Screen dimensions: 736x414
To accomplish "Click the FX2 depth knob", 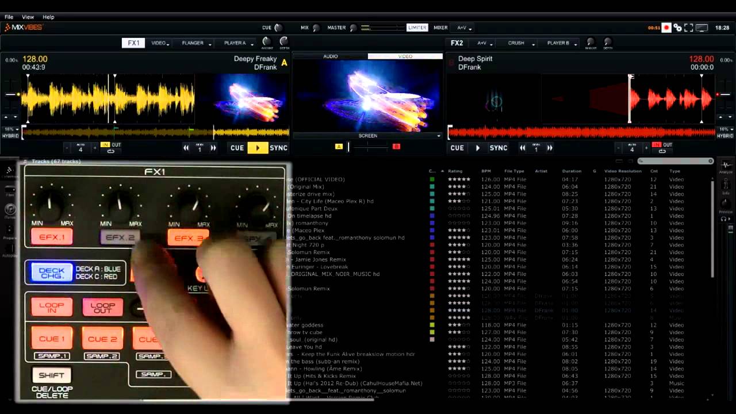I will 608,41.
